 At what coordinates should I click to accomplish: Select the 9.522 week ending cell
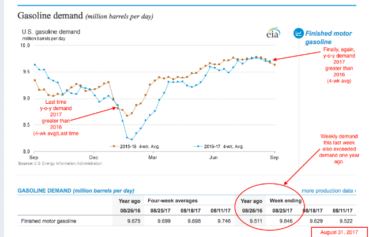click(x=347, y=221)
